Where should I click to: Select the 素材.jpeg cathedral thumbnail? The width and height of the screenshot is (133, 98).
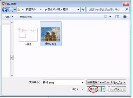[51, 34]
